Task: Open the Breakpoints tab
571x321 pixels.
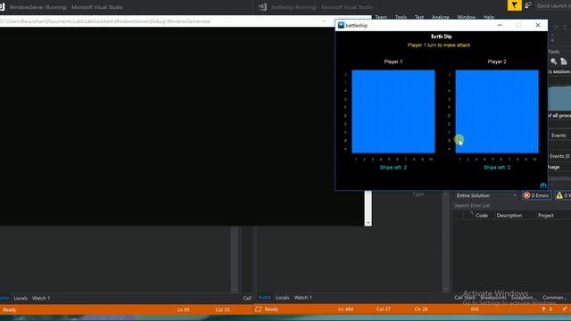Action: (493, 297)
